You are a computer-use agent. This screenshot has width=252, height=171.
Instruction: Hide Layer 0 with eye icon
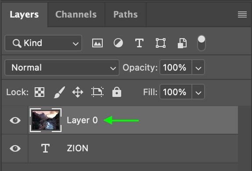[15, 120]
